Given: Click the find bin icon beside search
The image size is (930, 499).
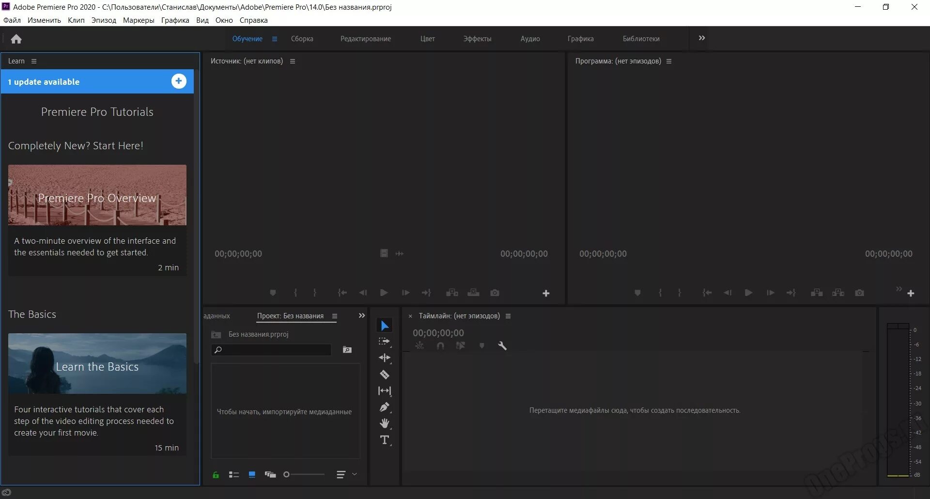Looking at the screenshot, I should point(347,350).
